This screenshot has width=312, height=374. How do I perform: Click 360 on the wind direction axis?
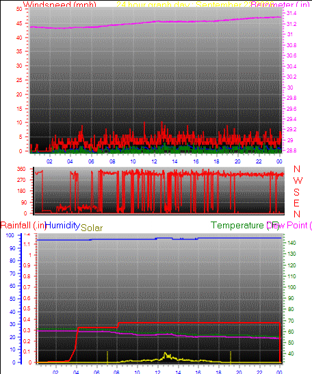coord(21,169)
